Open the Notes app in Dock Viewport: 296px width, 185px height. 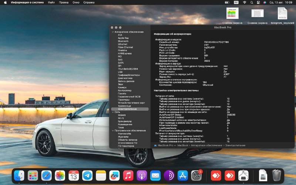point(101,175)
